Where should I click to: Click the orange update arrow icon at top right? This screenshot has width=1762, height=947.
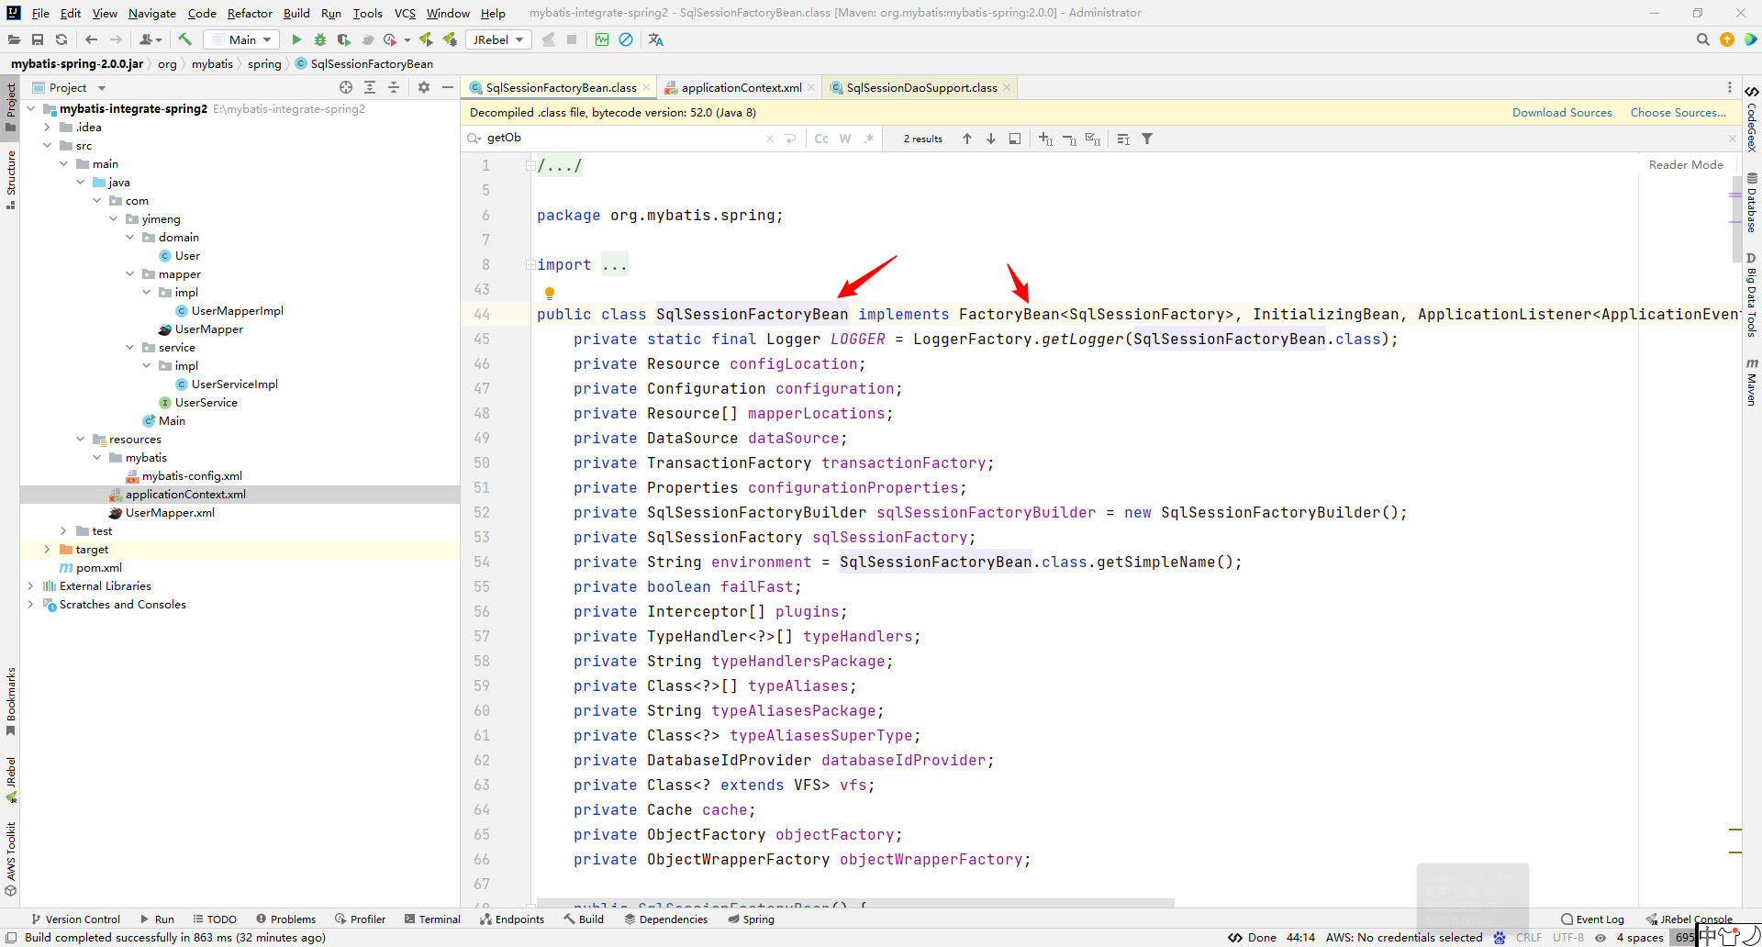coord(1727,39)
